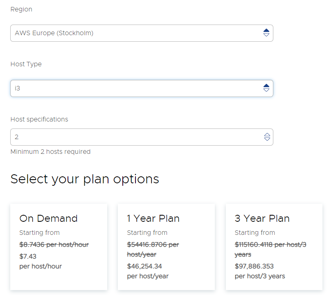The image size is (329, 295).
Task: Click the crossed-out $8.7436 hourly price
Action: [54, 245]
